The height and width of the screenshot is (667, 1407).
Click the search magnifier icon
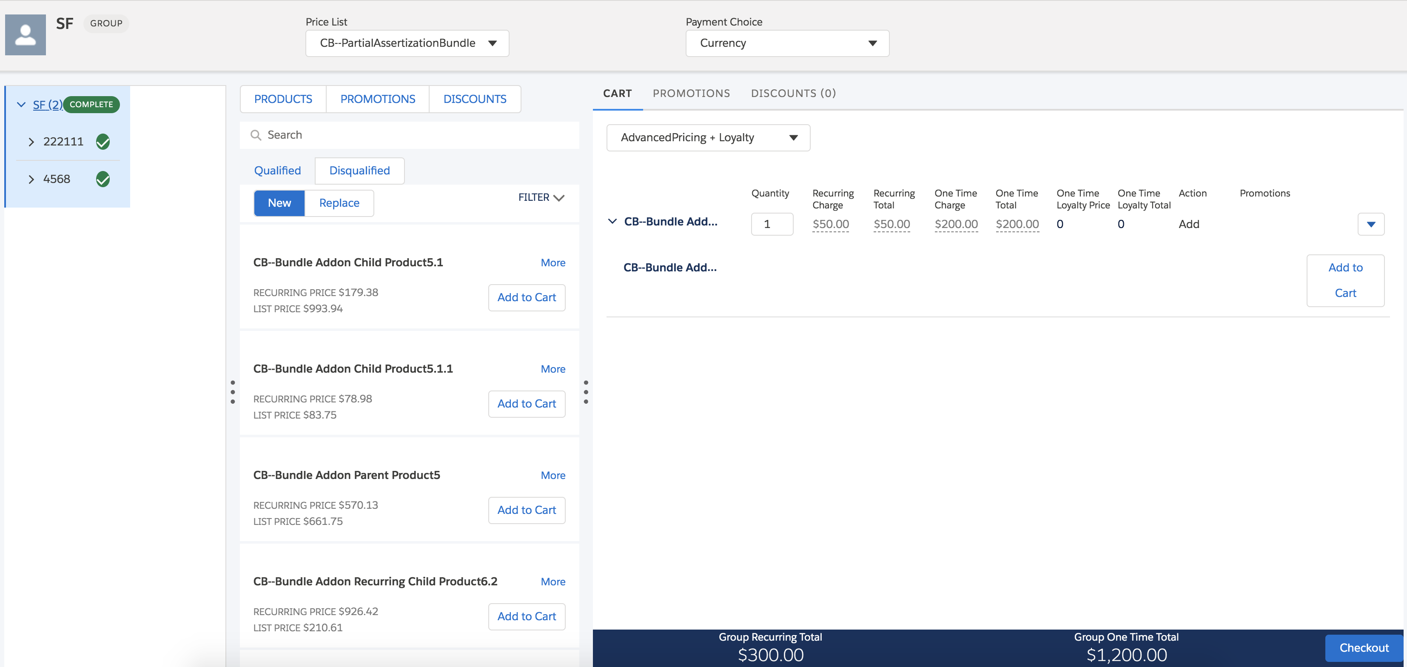(x=256, y=135)
